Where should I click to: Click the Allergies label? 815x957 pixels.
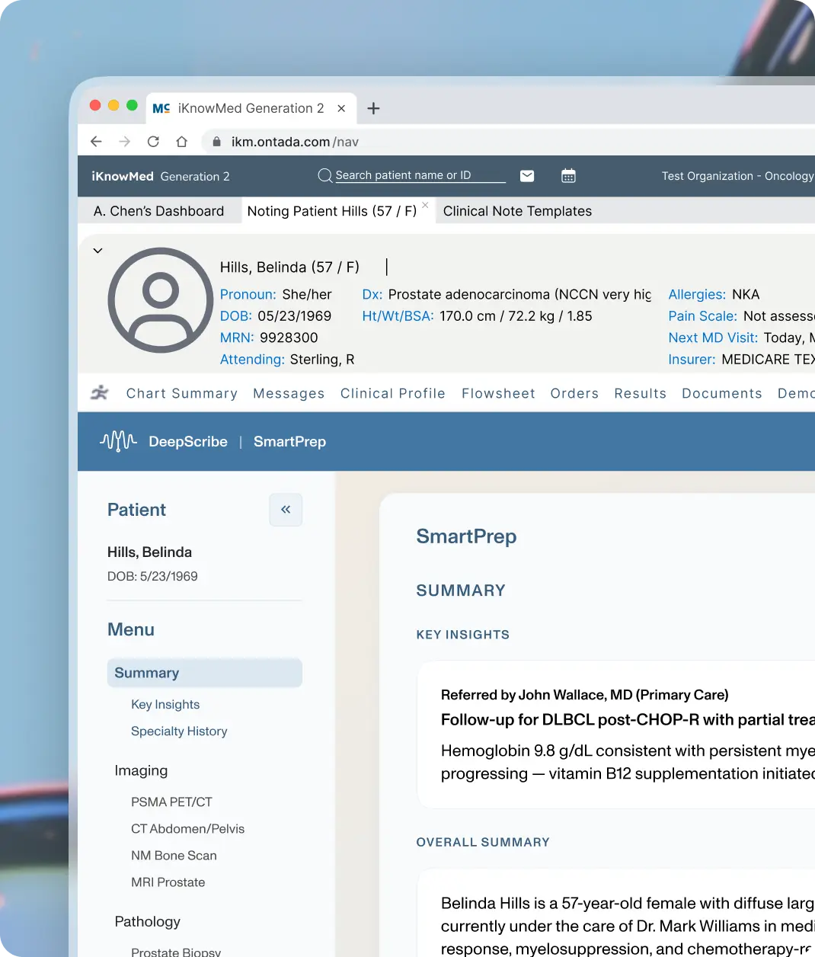[697, 294]
